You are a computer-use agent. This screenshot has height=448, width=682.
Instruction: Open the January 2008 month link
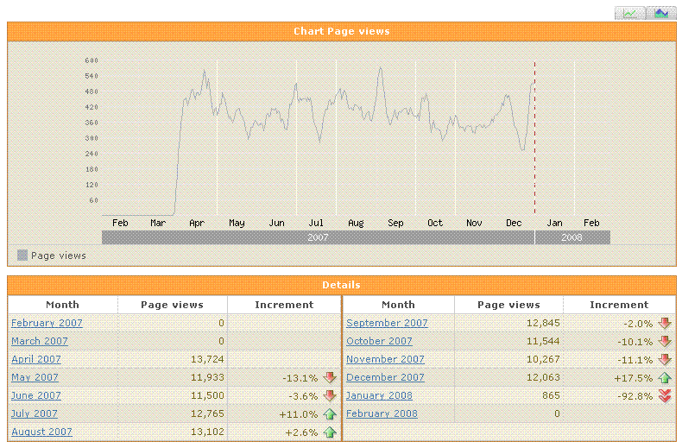pyautogui.click(x=379, y=396)
